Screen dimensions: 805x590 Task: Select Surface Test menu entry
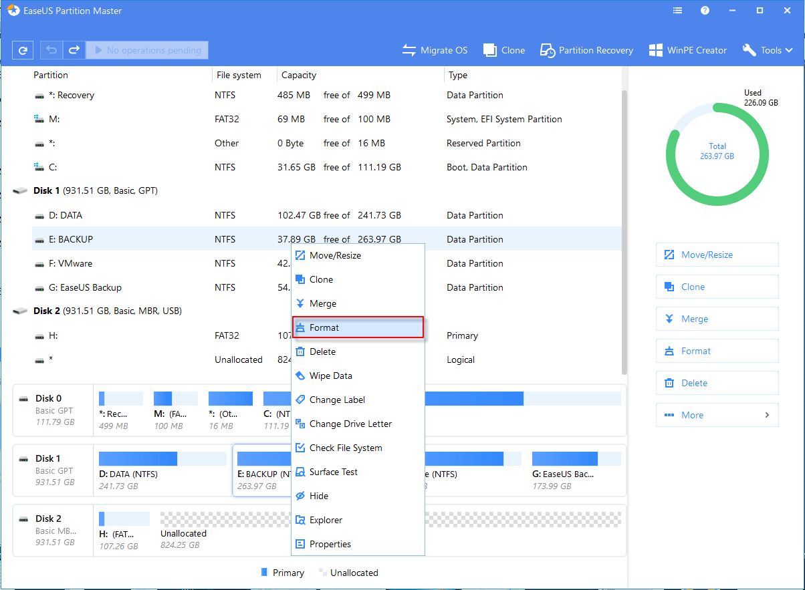coord(358,472)
